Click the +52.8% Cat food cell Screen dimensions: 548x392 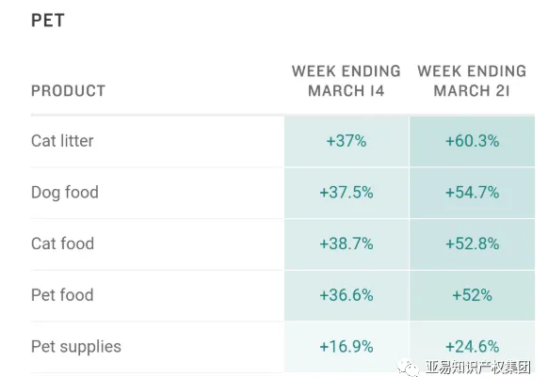point(472,244)
